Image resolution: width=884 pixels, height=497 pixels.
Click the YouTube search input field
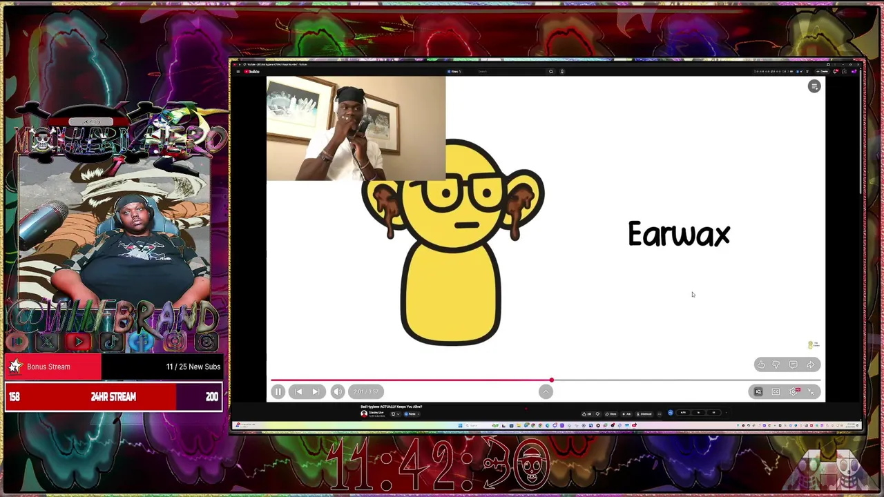click(511, 71)
